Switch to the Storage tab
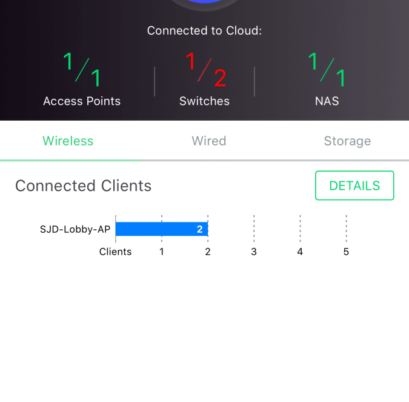Image resolution: width=409 pixels, height=402 pixels. pyautogui.click(x=347, y=141)
